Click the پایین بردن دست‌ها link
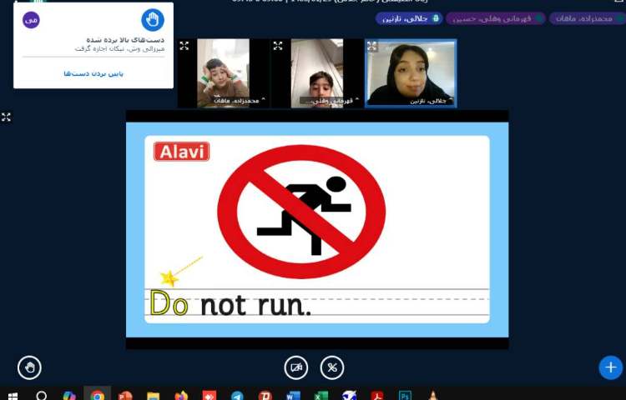 [93, 73]
